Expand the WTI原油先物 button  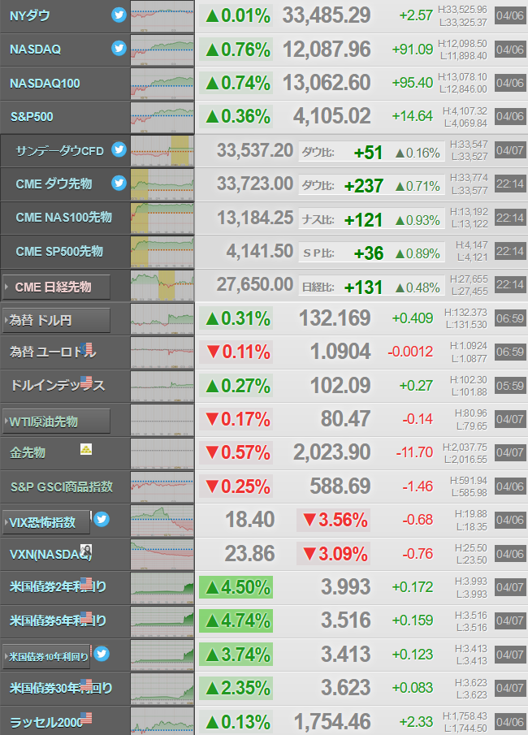point(56,422)
